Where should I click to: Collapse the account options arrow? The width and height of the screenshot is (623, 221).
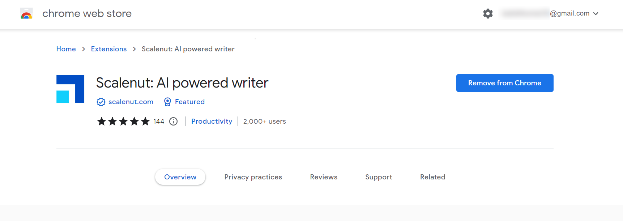(x=597, y=13)
